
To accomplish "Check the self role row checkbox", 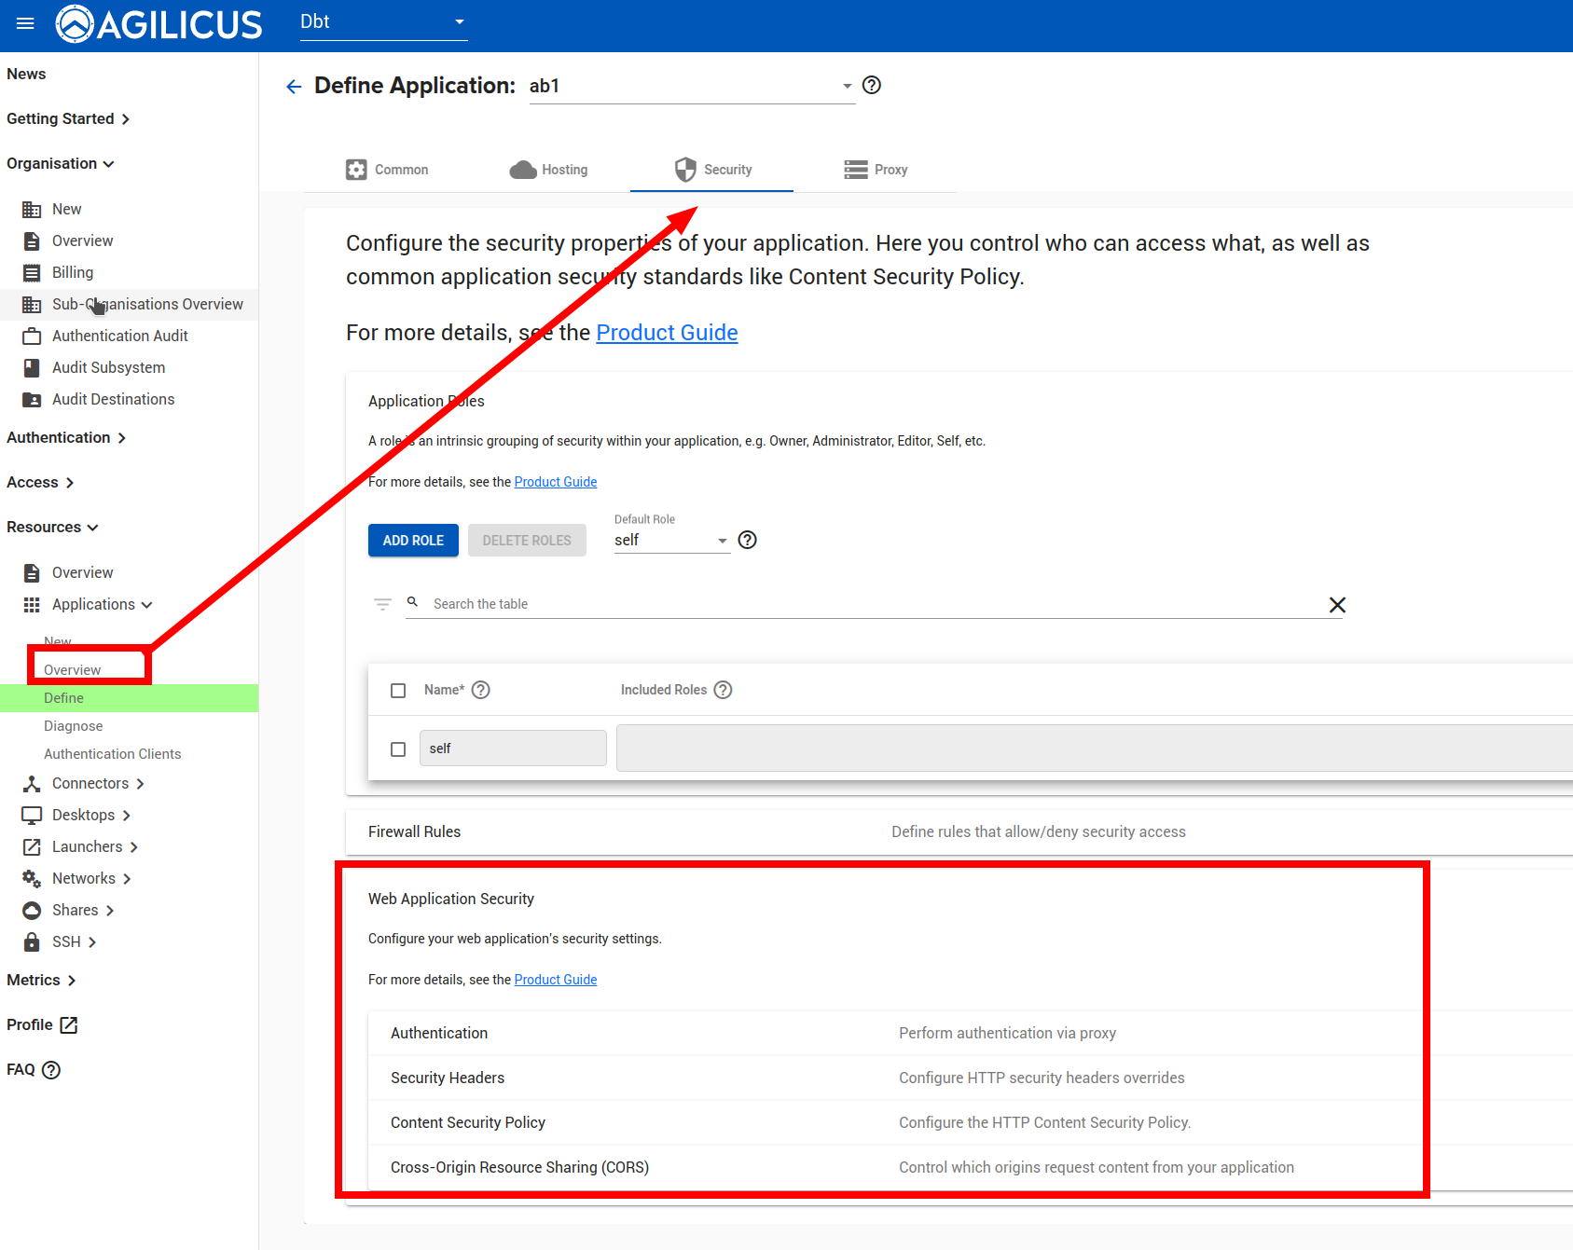I will pos(398,749).
